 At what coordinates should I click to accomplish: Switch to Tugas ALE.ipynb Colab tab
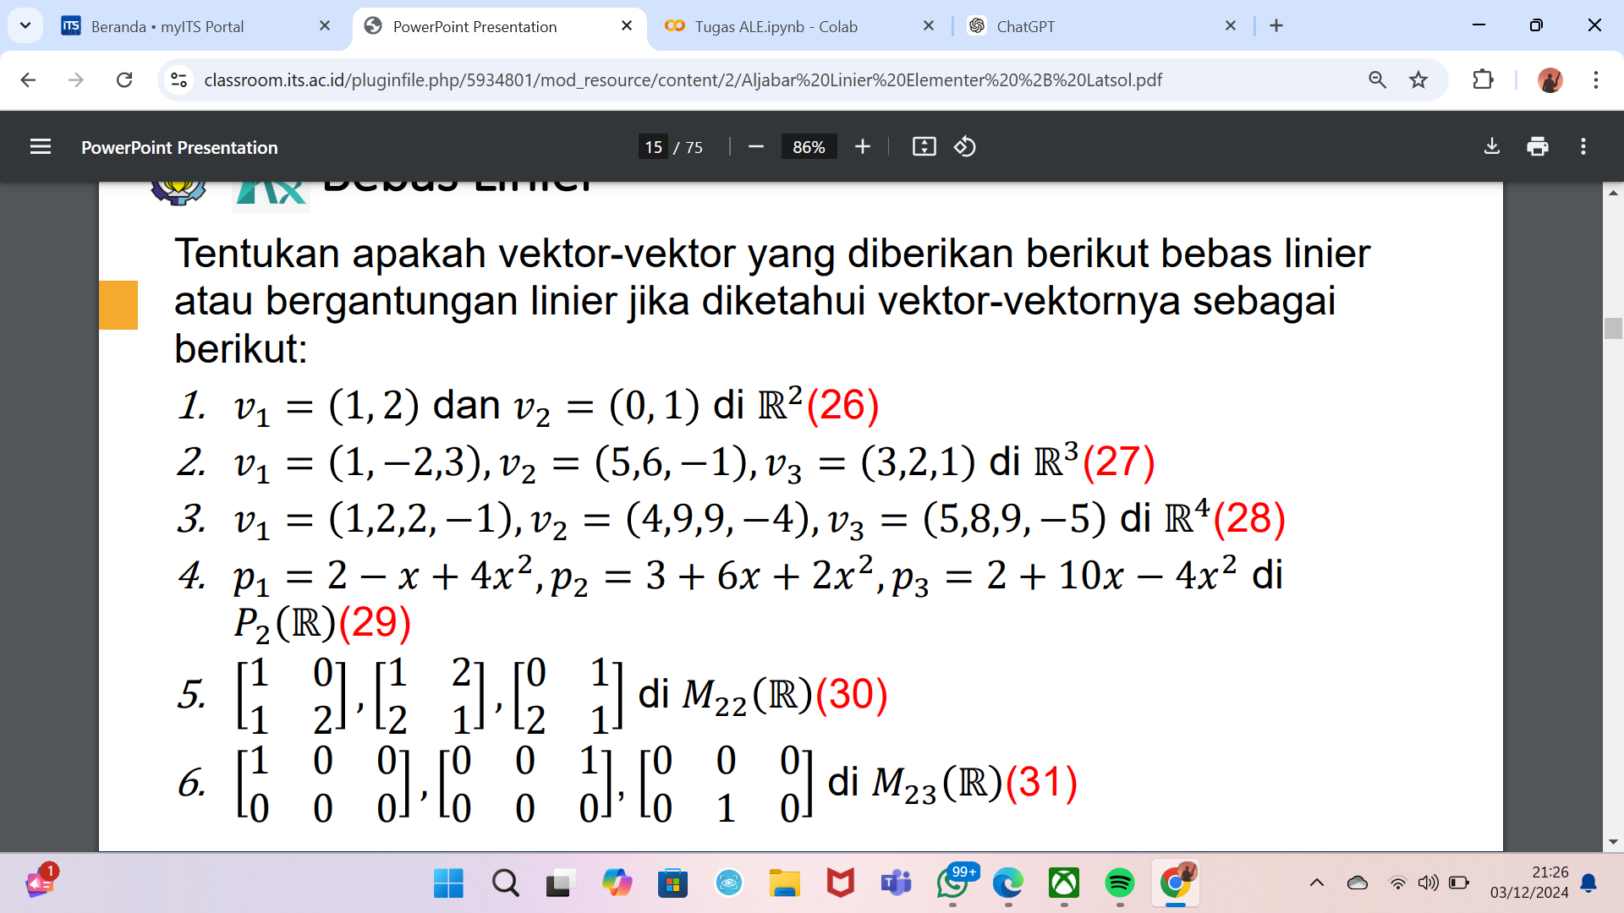[x=800, y=26]
